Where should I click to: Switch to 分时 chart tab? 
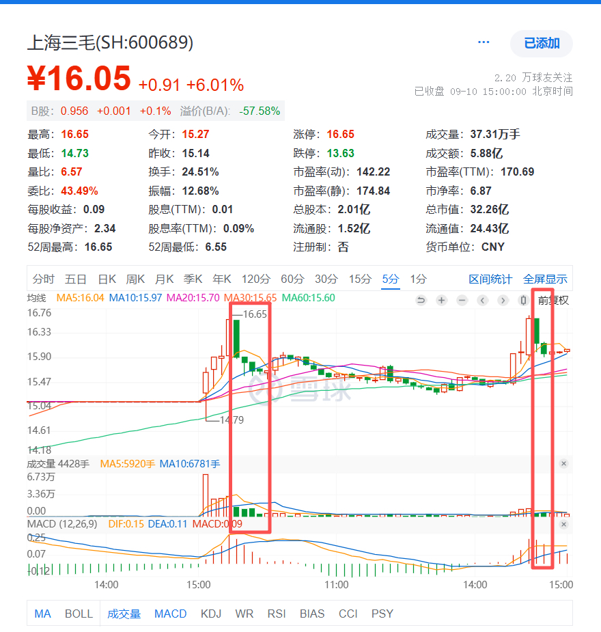(x=44, y=279)
